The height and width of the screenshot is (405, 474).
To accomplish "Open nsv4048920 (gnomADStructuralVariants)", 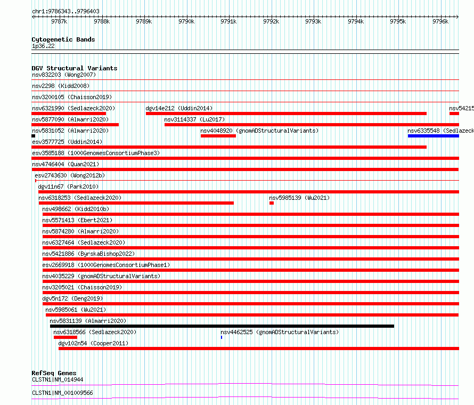I will (259, 131).
